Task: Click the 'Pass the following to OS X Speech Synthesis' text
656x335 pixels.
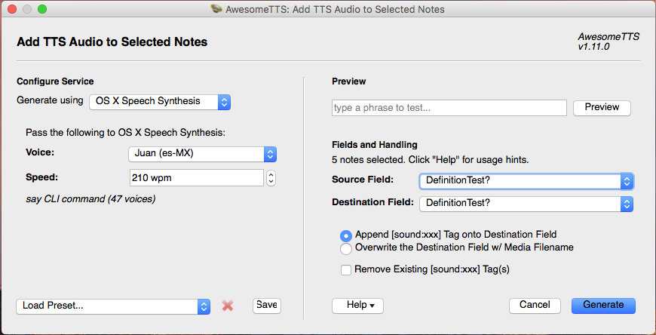Action: [125, 133]
